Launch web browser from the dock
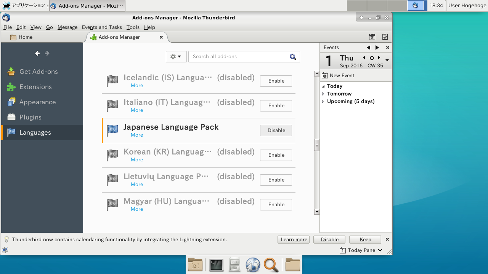 pos(253,265)
